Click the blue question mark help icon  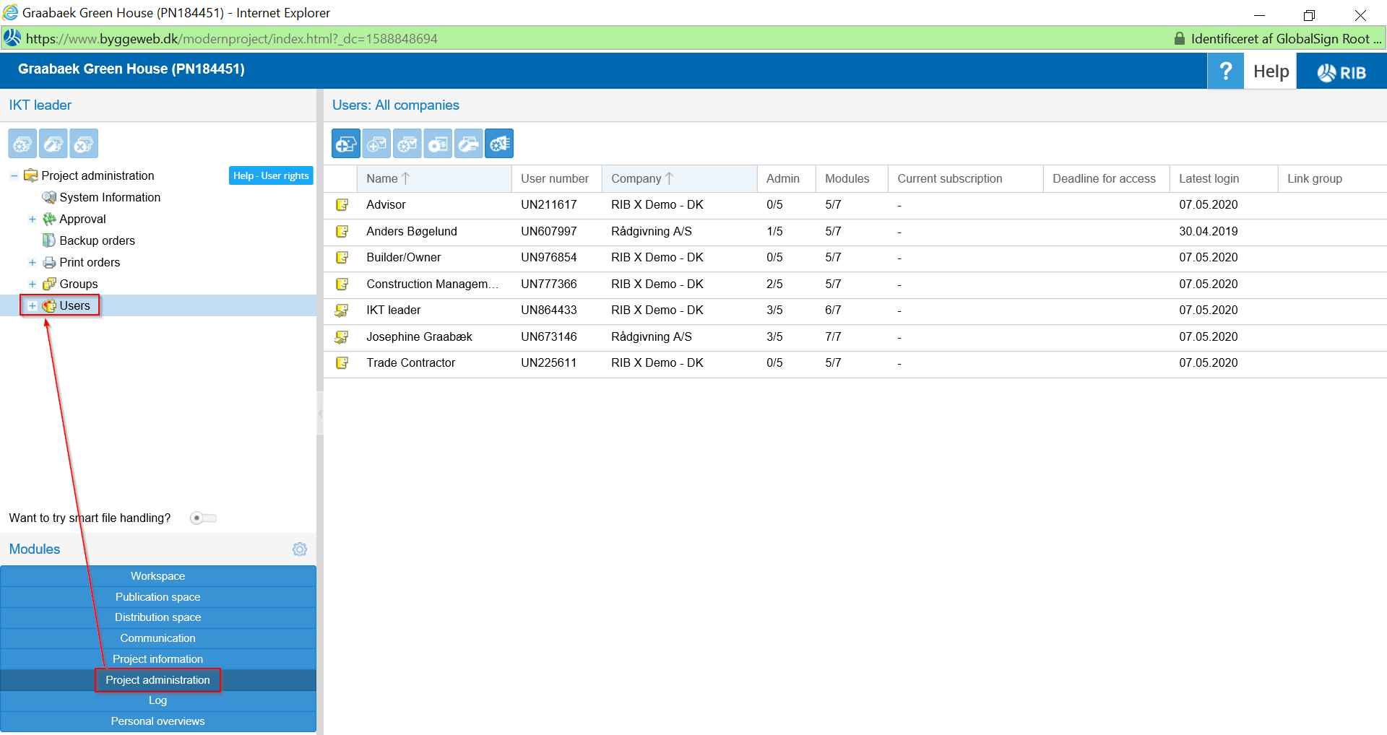pyautogui.click(x=1225, y=71)
